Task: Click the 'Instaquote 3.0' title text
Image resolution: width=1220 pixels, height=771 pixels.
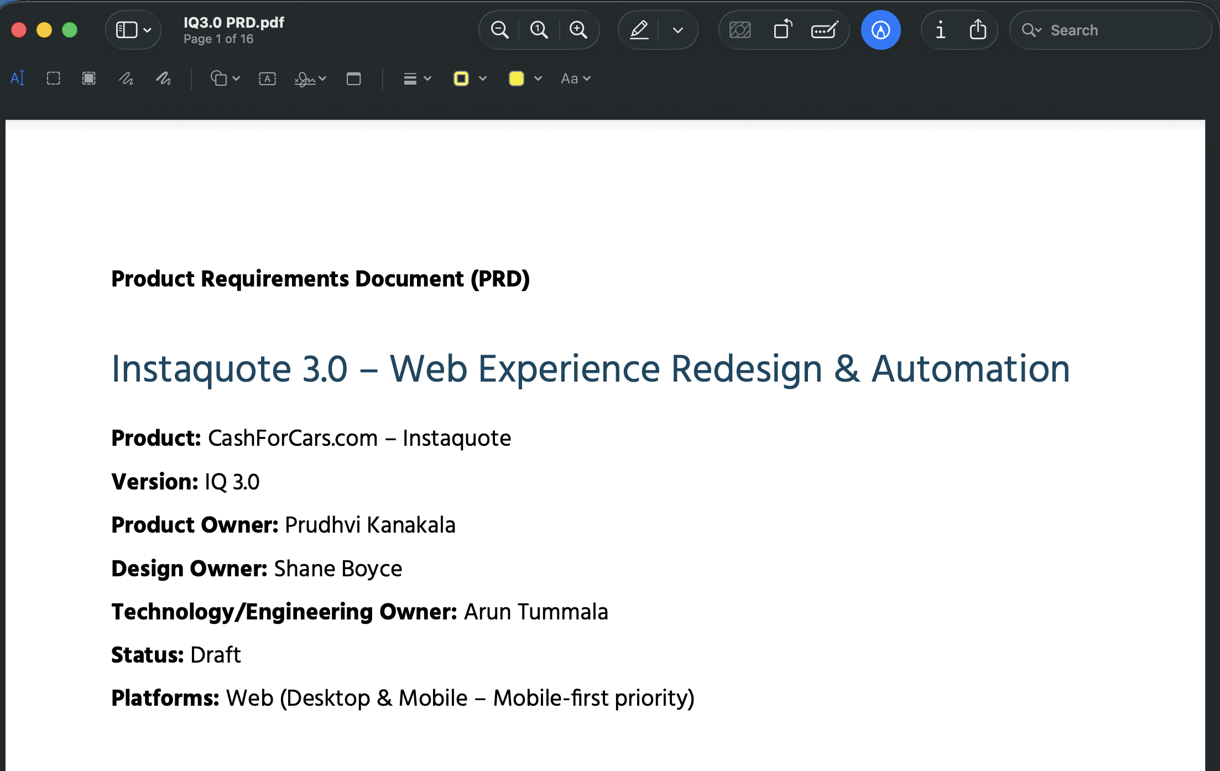Action: point(230,369)
